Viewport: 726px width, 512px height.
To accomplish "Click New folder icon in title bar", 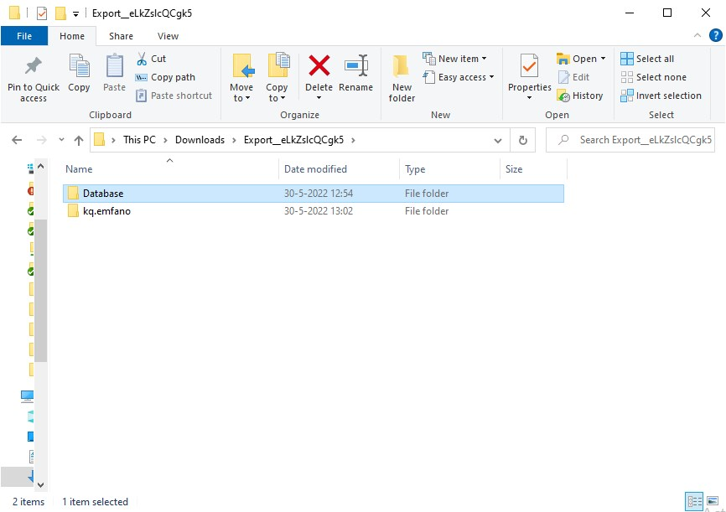I will point(60,13).
